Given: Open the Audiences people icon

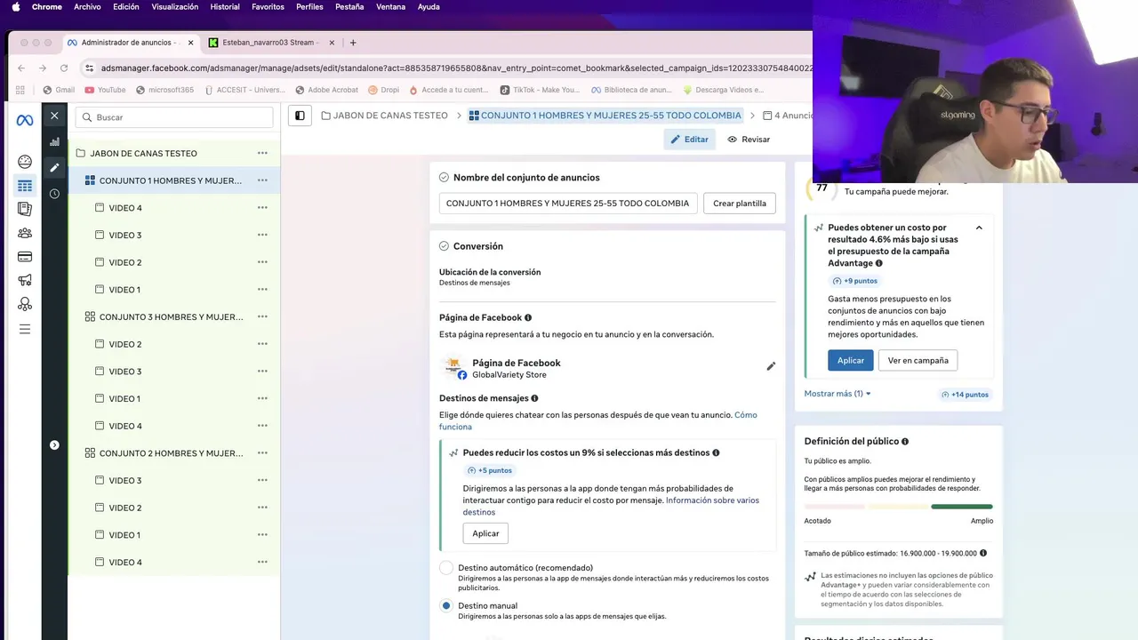Looking at the screenshot, I should (25, 233).
